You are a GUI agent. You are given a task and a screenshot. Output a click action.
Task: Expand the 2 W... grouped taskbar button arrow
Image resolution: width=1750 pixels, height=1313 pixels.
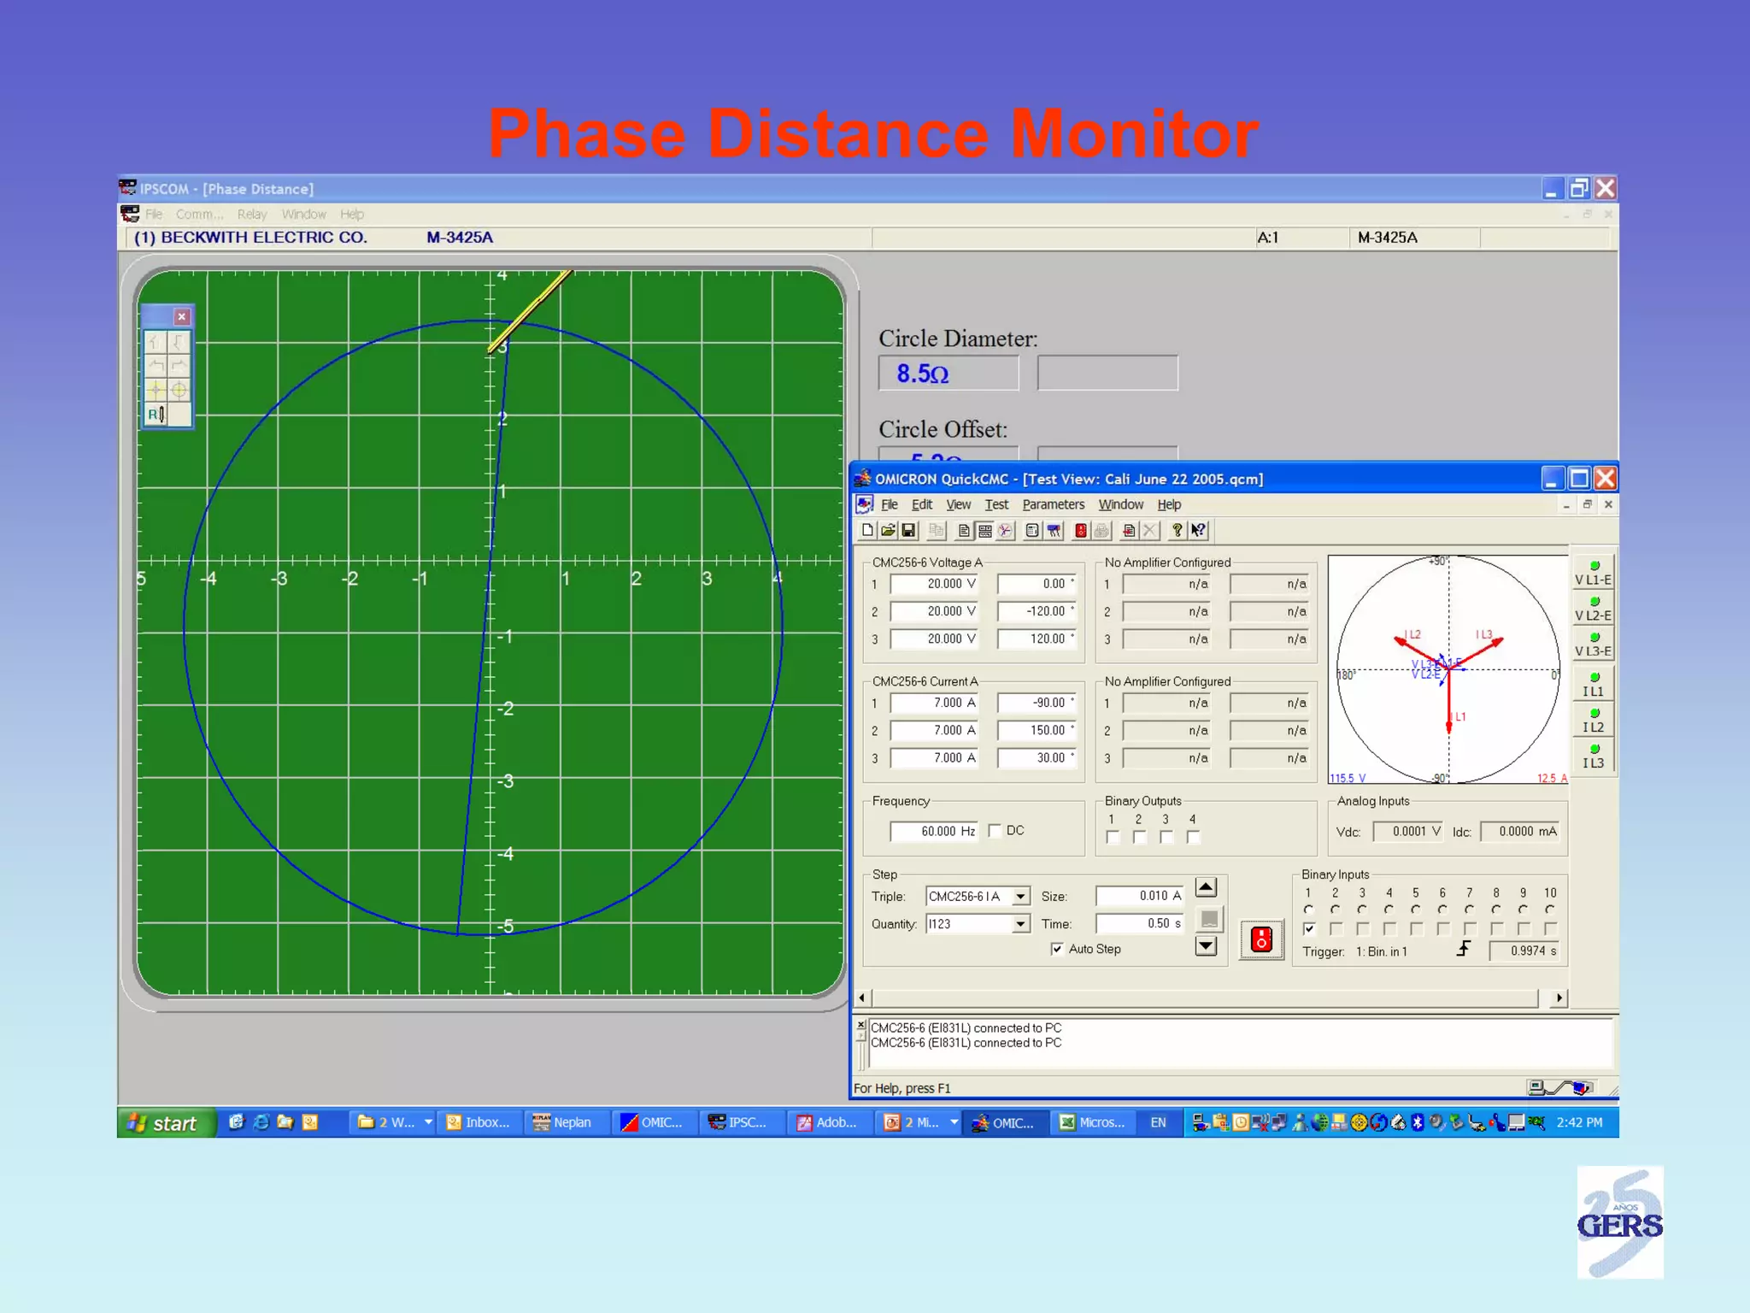pos(428,1122)
